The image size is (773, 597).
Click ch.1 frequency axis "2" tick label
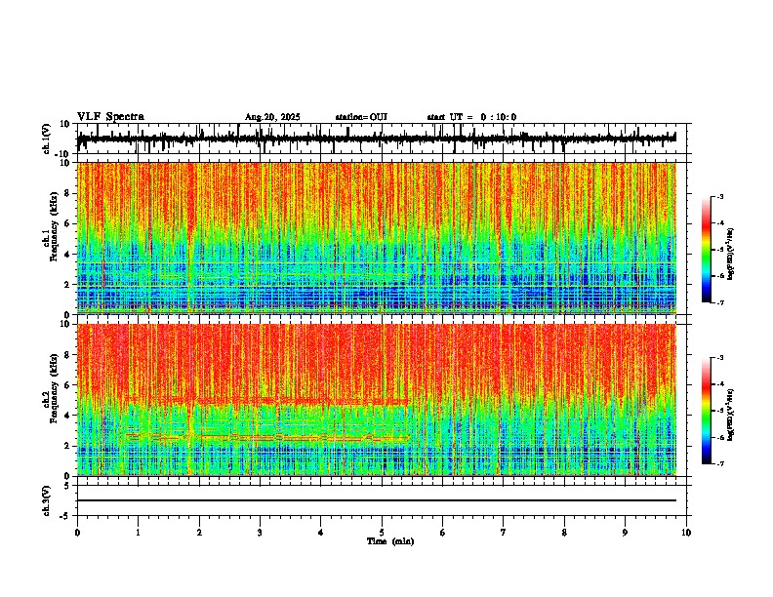click(68, 285)
